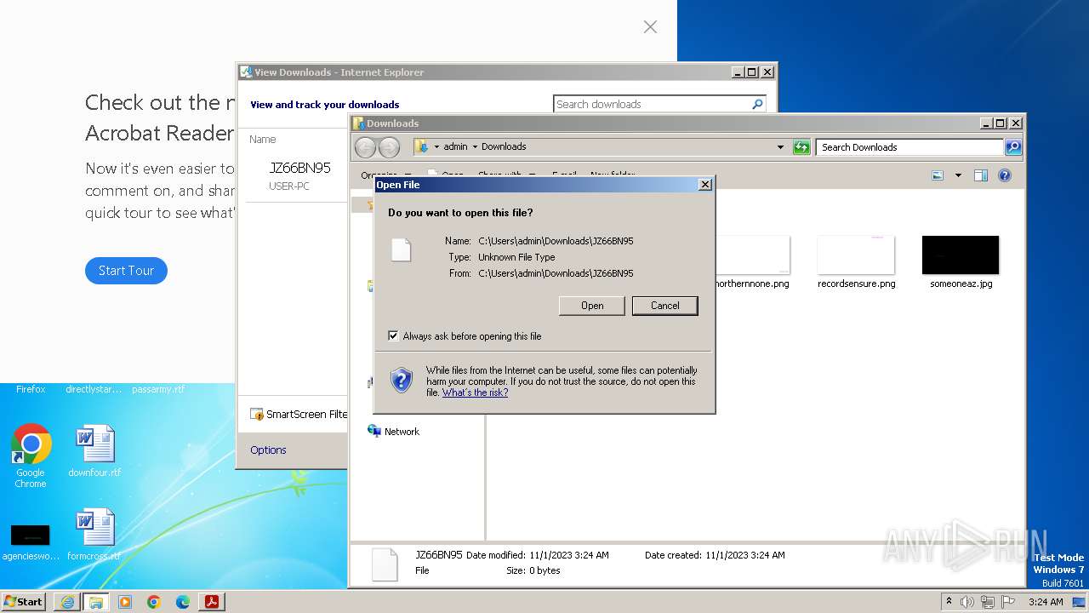The image size is (1089, 613).
Task: Open the view options dropdown arrow
Action: [958, 175]
